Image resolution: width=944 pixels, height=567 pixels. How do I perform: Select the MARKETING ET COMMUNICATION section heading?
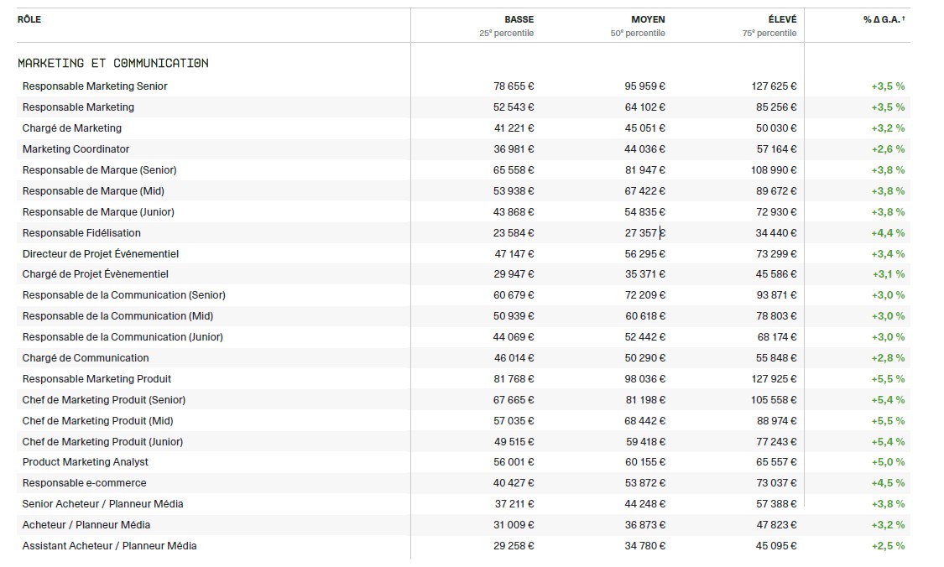pos(113,63)
